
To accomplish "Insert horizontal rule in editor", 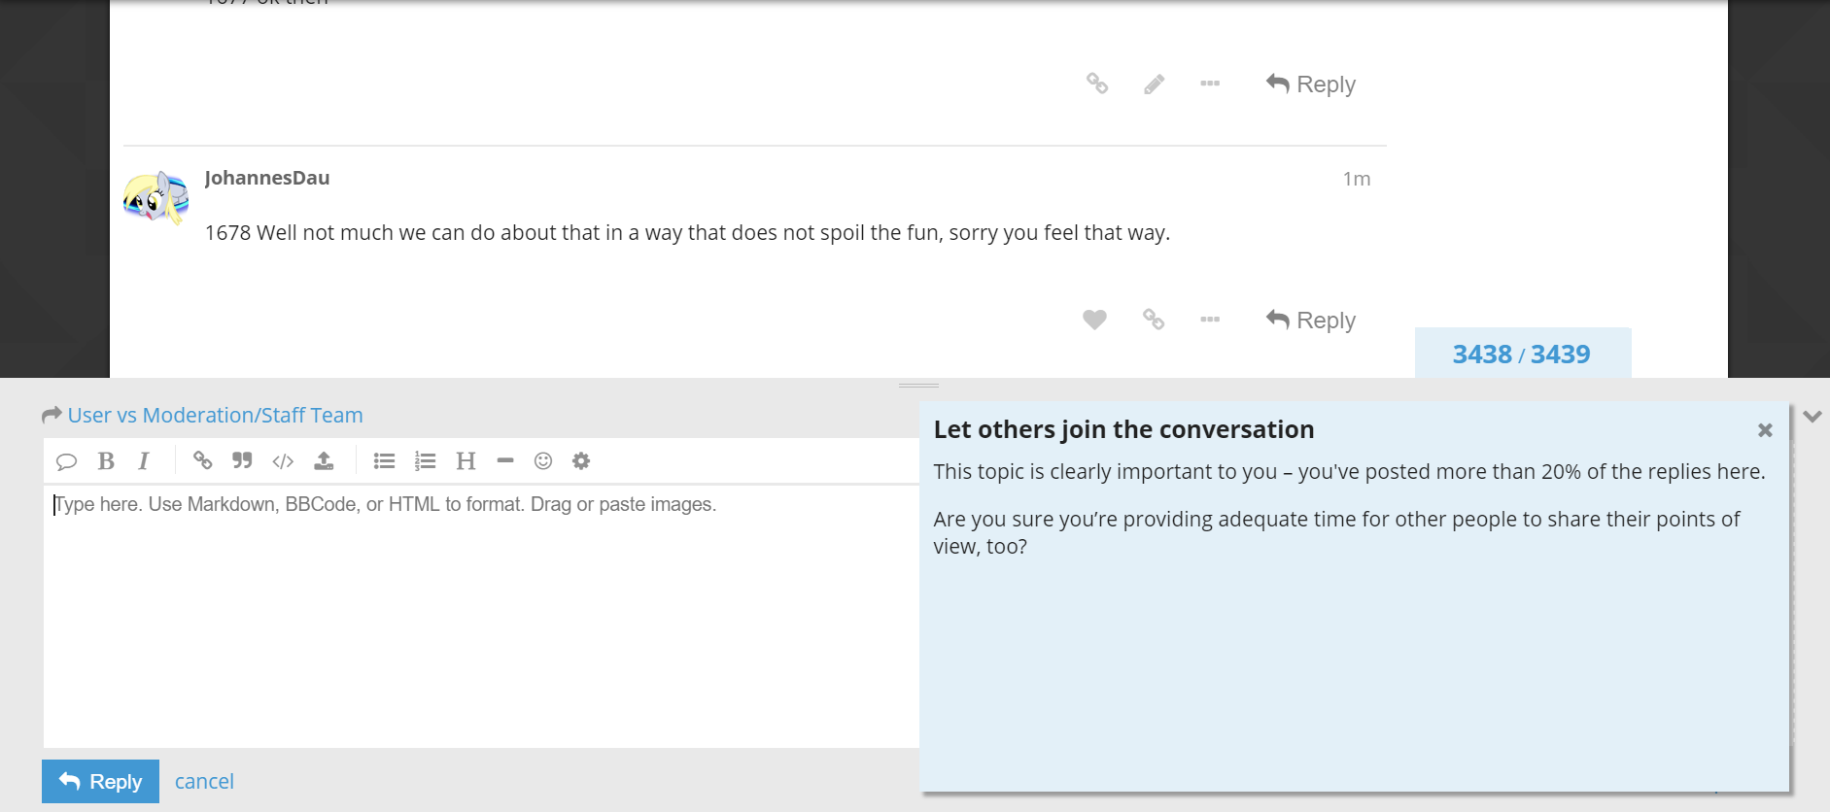I will tap(504, 461).
